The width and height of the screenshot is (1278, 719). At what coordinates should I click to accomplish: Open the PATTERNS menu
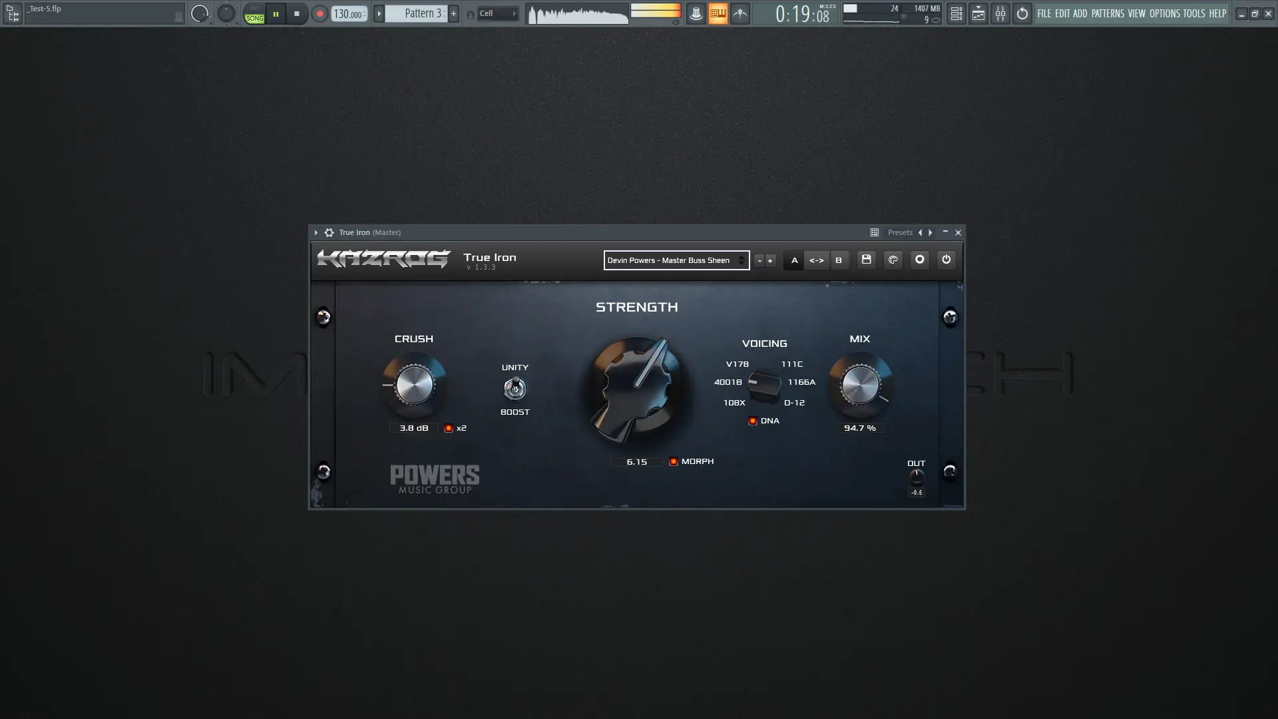pyautogui.click(x=1107, y=13)
